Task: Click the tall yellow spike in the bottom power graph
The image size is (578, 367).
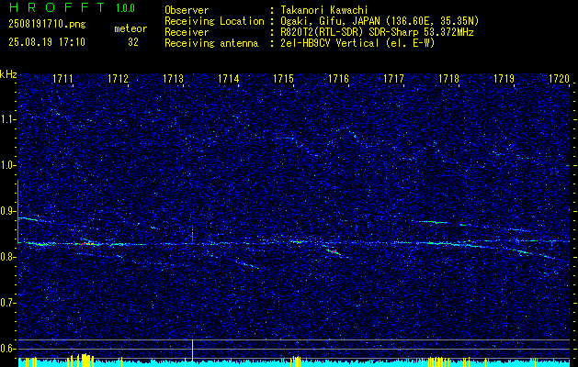Action: pos(192,352)
